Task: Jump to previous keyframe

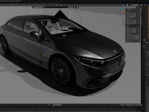Action: tap(55, 105)
